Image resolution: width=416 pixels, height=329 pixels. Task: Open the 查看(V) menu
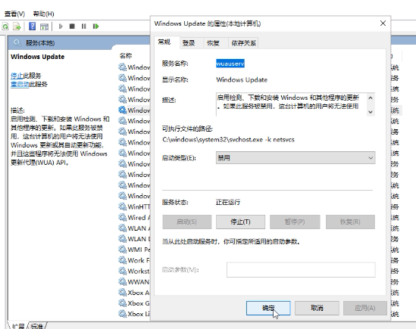14,14
